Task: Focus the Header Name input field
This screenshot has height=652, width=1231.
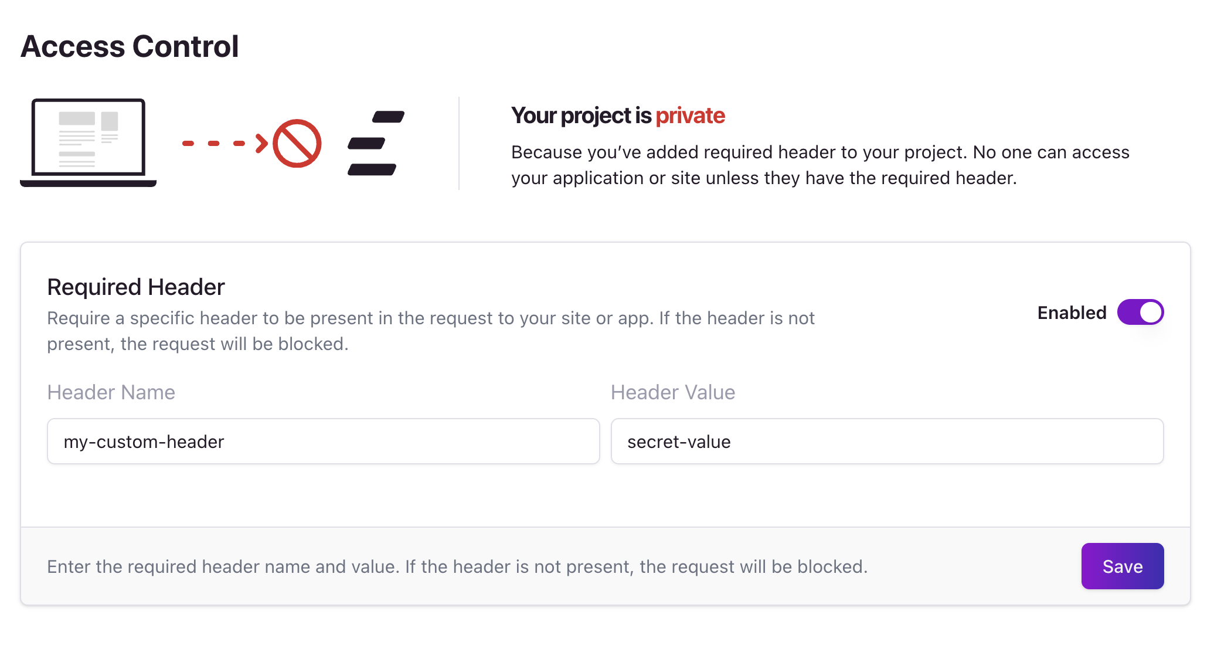Action: (x=324, y=442)
